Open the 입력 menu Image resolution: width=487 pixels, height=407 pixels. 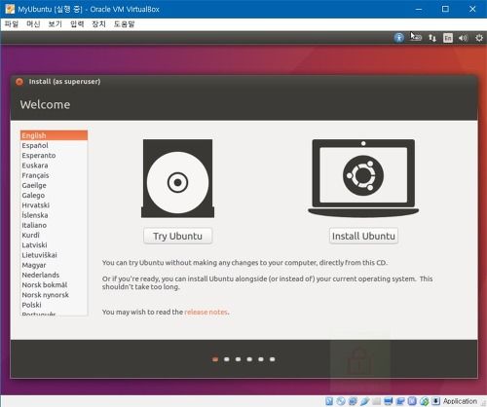[x=77, y=24]
